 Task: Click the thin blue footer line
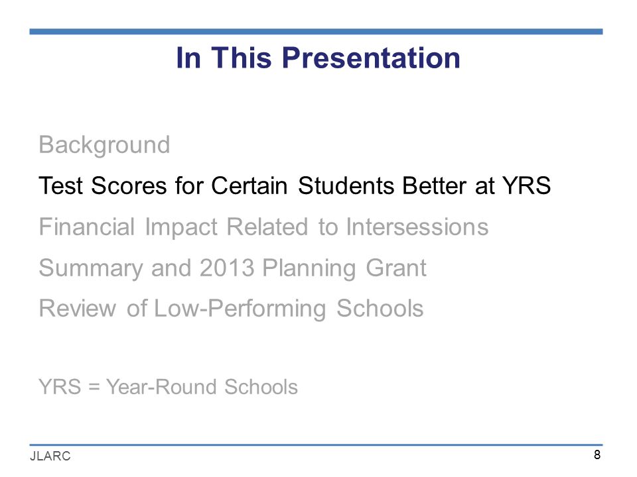[316, 445]
